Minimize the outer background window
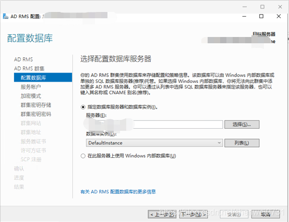 point(245,7)
